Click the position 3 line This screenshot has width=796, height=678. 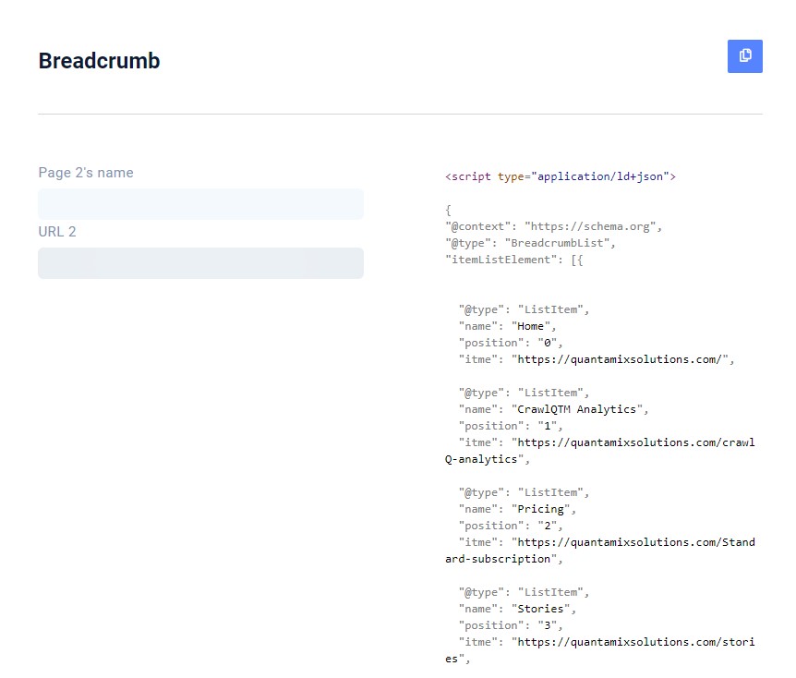tap(510, 625)
